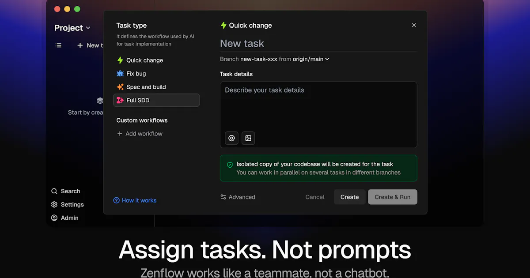Click the Create & Run button

coord(393,197)
